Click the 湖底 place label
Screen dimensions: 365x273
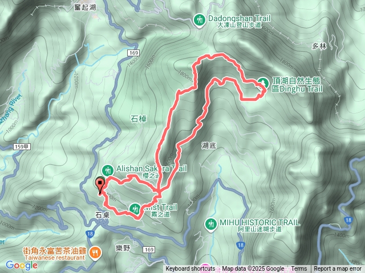[x=209, y=146]
